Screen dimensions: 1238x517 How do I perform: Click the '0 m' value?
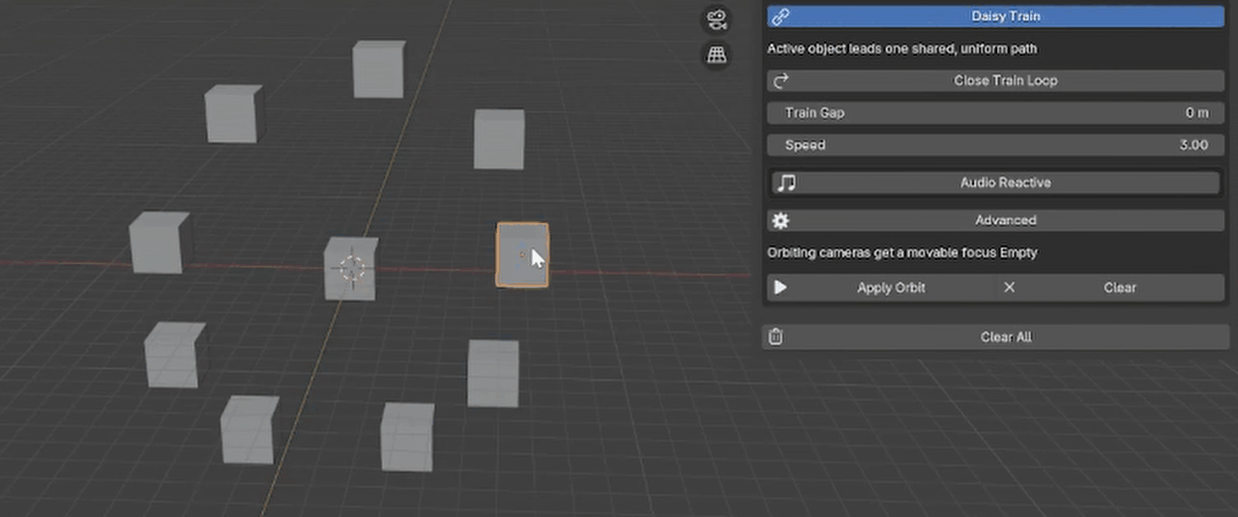pyautogui.click(x=1197, y=113)
